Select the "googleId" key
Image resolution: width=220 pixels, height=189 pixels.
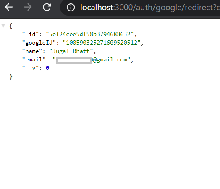coord(39,43)
